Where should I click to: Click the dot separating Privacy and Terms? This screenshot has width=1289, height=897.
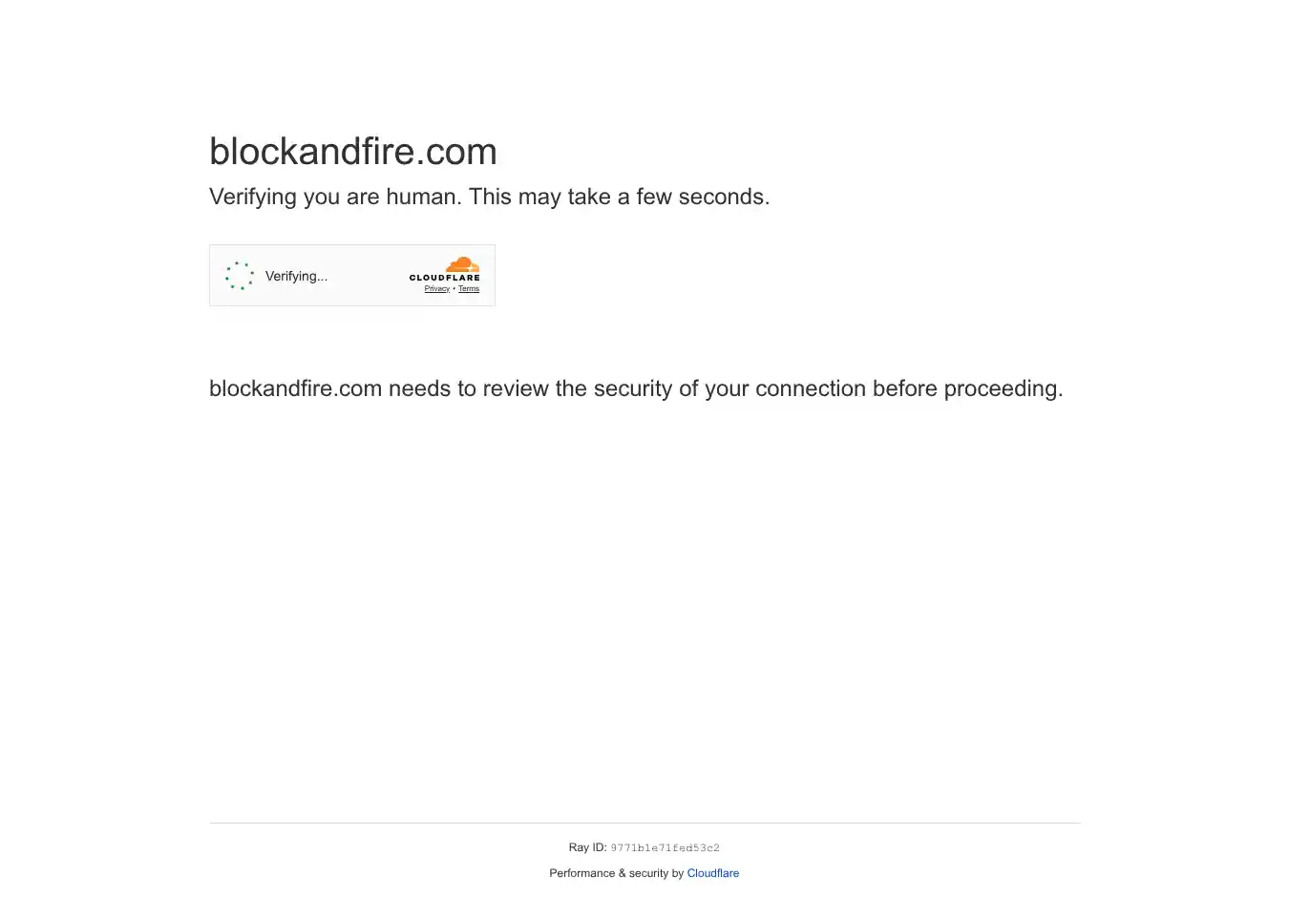tap(454, 288)
